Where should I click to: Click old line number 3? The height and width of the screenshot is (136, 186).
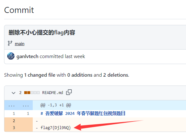click(14, 128)
